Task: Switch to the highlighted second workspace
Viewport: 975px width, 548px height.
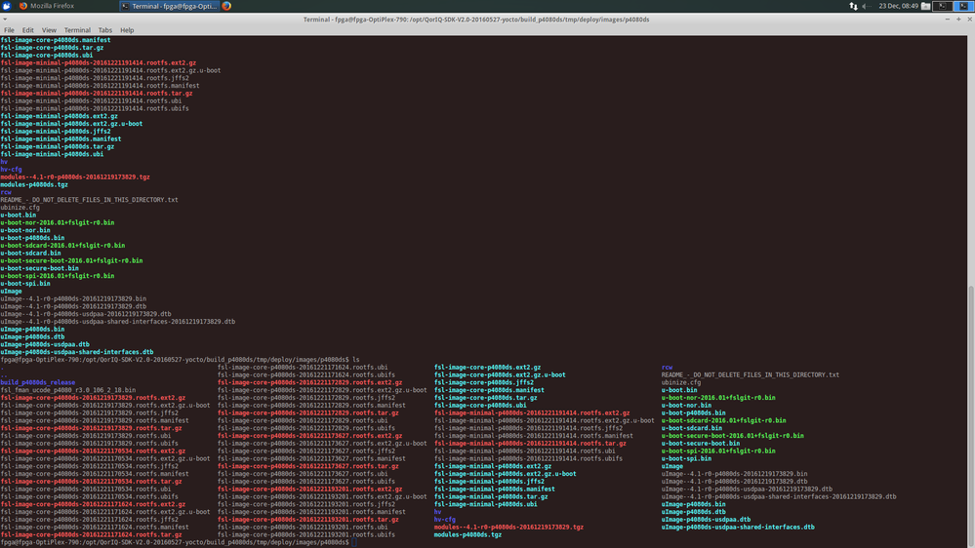Action: pyautogui.click(x=963, y=6)
